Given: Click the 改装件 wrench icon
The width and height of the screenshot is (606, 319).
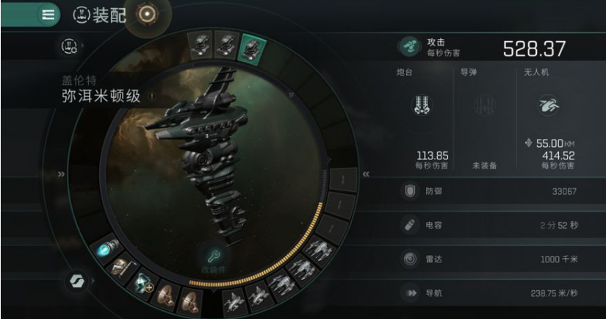Looking at the screenshot, I should pos(214,256).
